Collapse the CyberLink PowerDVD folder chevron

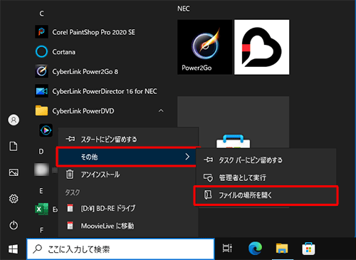pyautogui.click(x=161, y=110)
